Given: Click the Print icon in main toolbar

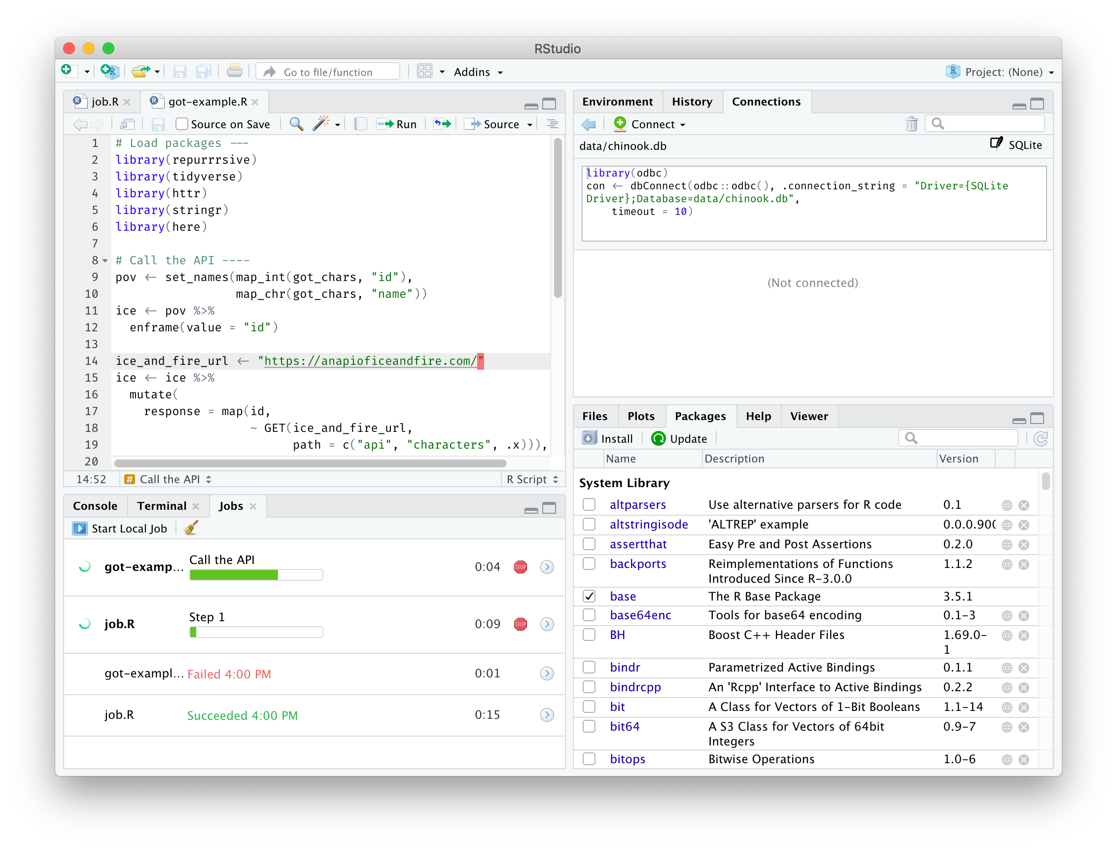Looking at the screenshot, I should click(234, 71).
